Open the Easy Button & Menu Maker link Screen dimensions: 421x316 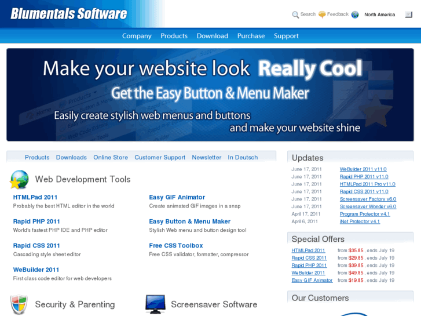(190, 221)
